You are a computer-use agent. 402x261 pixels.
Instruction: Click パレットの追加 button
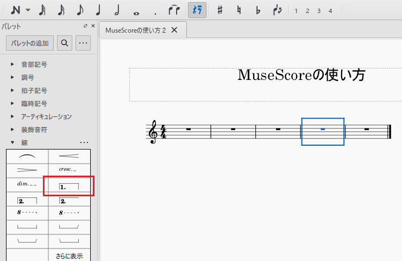click(x=30, y=43)
